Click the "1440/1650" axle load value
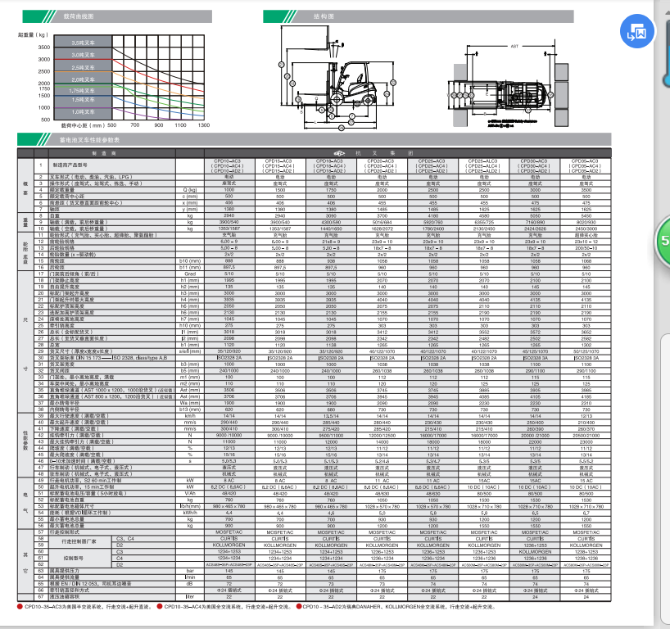Screen dimensions: 670x629 point(331,229)
